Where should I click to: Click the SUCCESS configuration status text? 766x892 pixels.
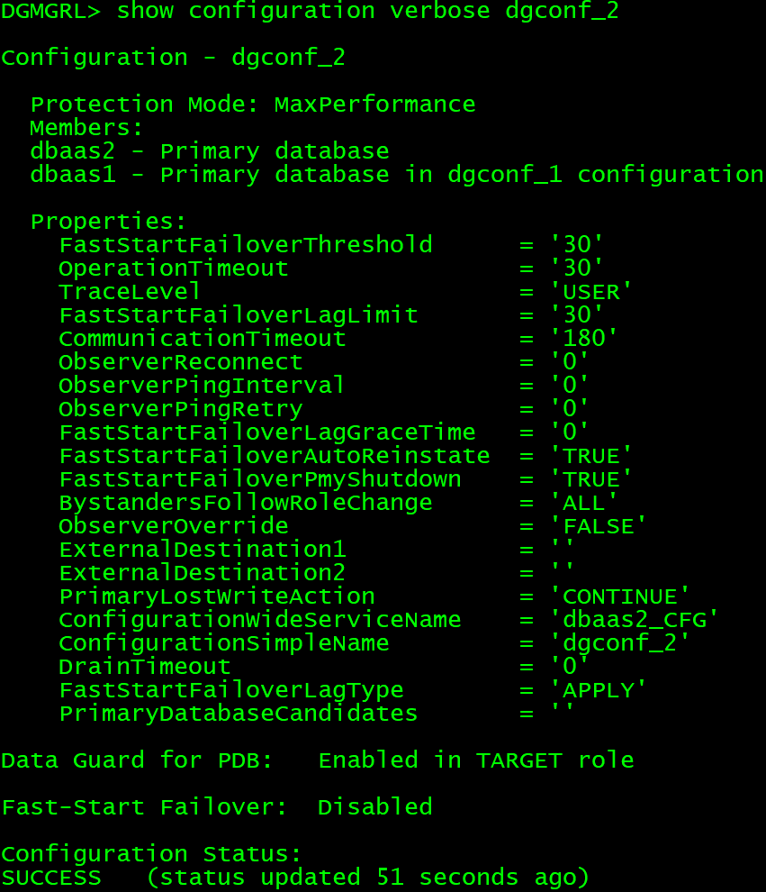click(50, 878)
